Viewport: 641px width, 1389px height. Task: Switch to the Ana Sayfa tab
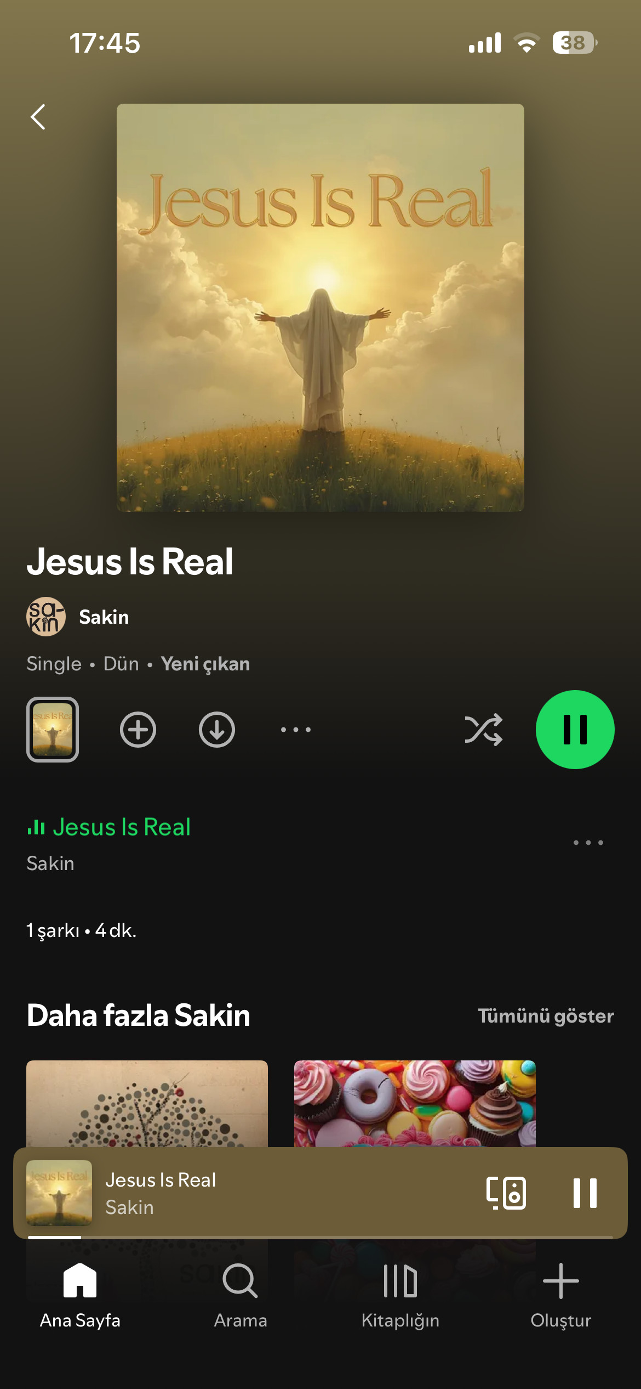click(x=80, y=1296)
